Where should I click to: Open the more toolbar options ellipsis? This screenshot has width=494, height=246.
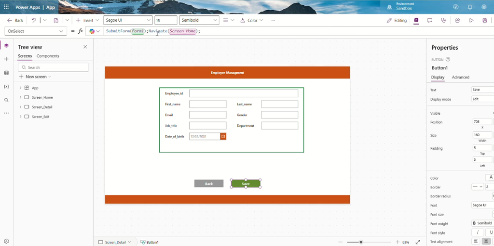tap(273, 20)
